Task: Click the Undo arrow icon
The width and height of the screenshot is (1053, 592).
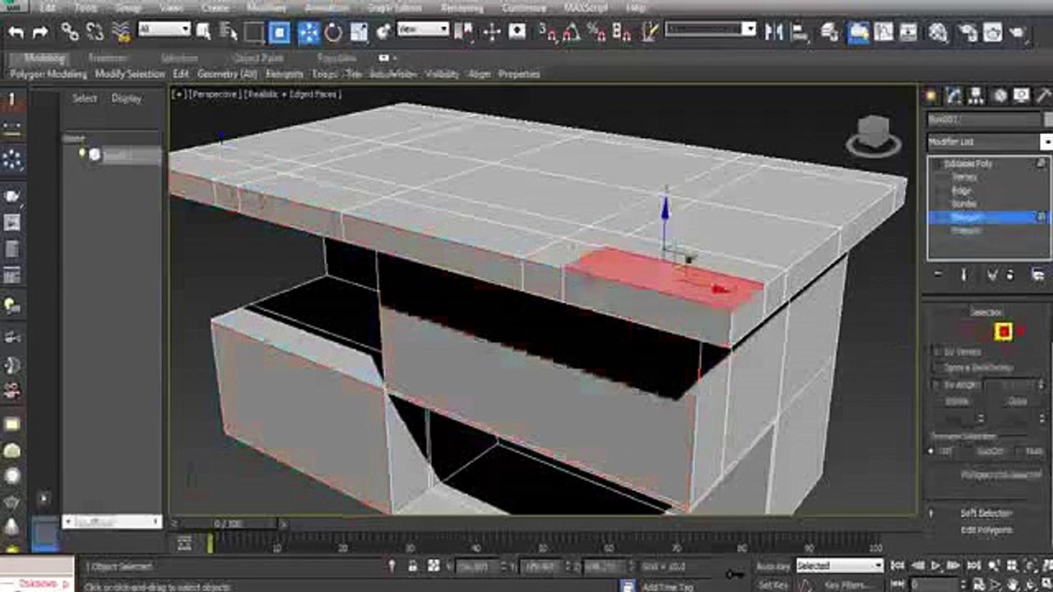Action: [16, 32]
